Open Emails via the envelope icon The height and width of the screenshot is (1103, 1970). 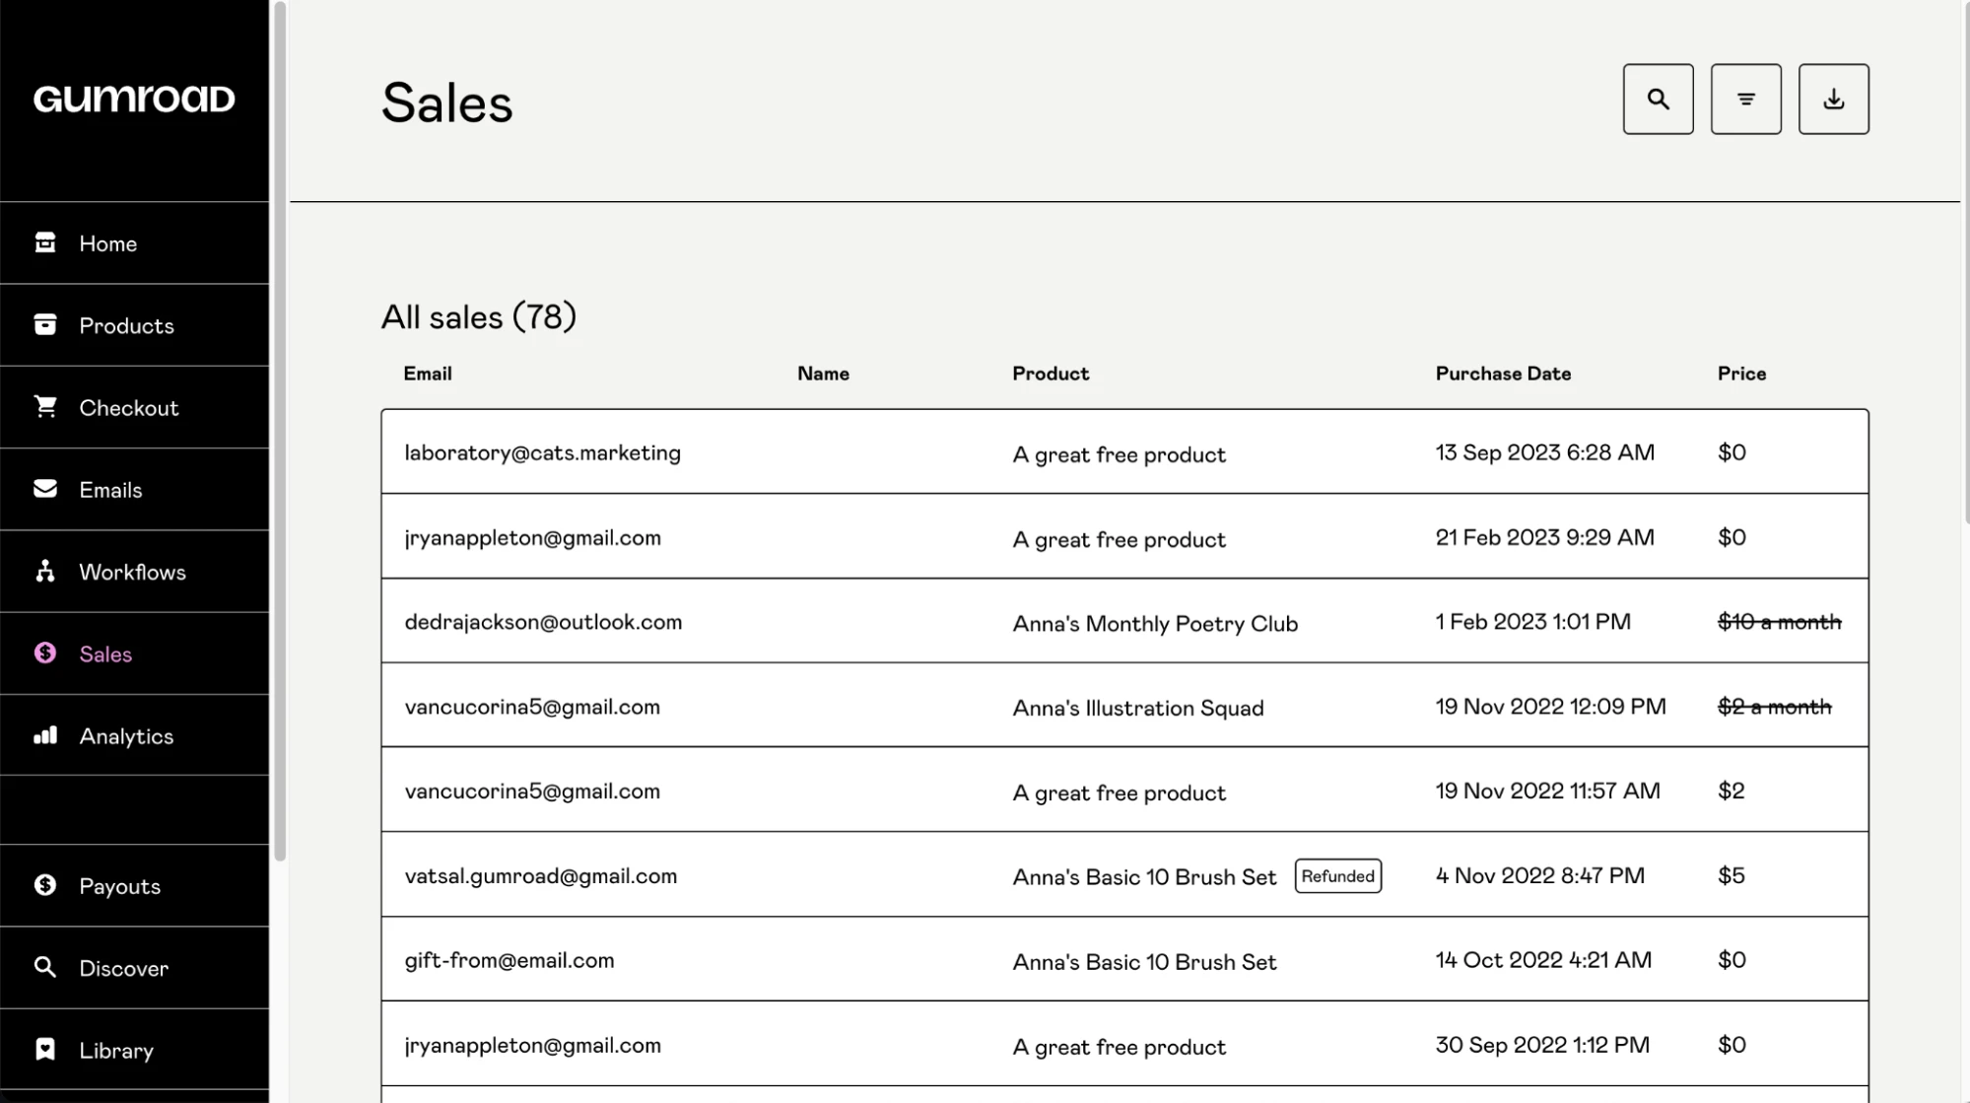pos(45,489)
